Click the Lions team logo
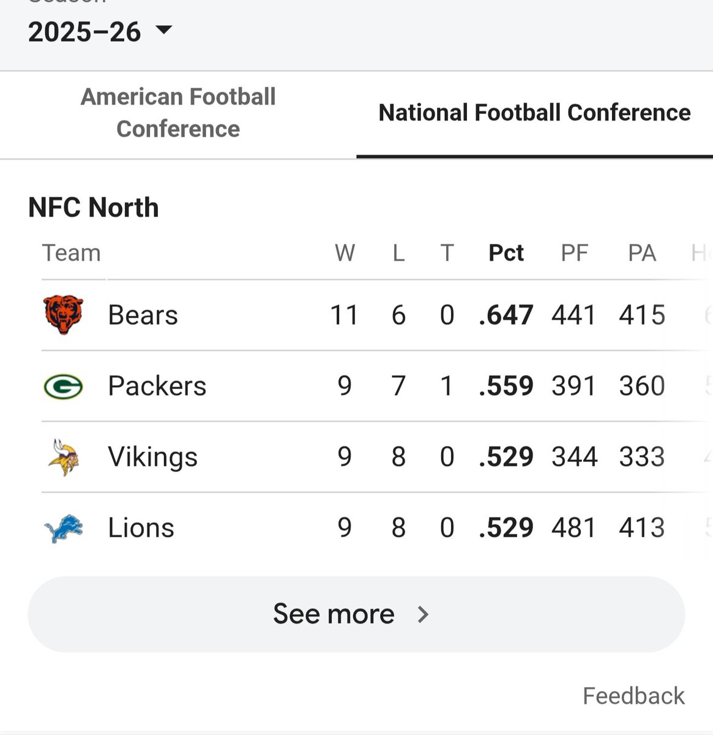The width and height of the screenshot is (713, 735). point(63,528)
